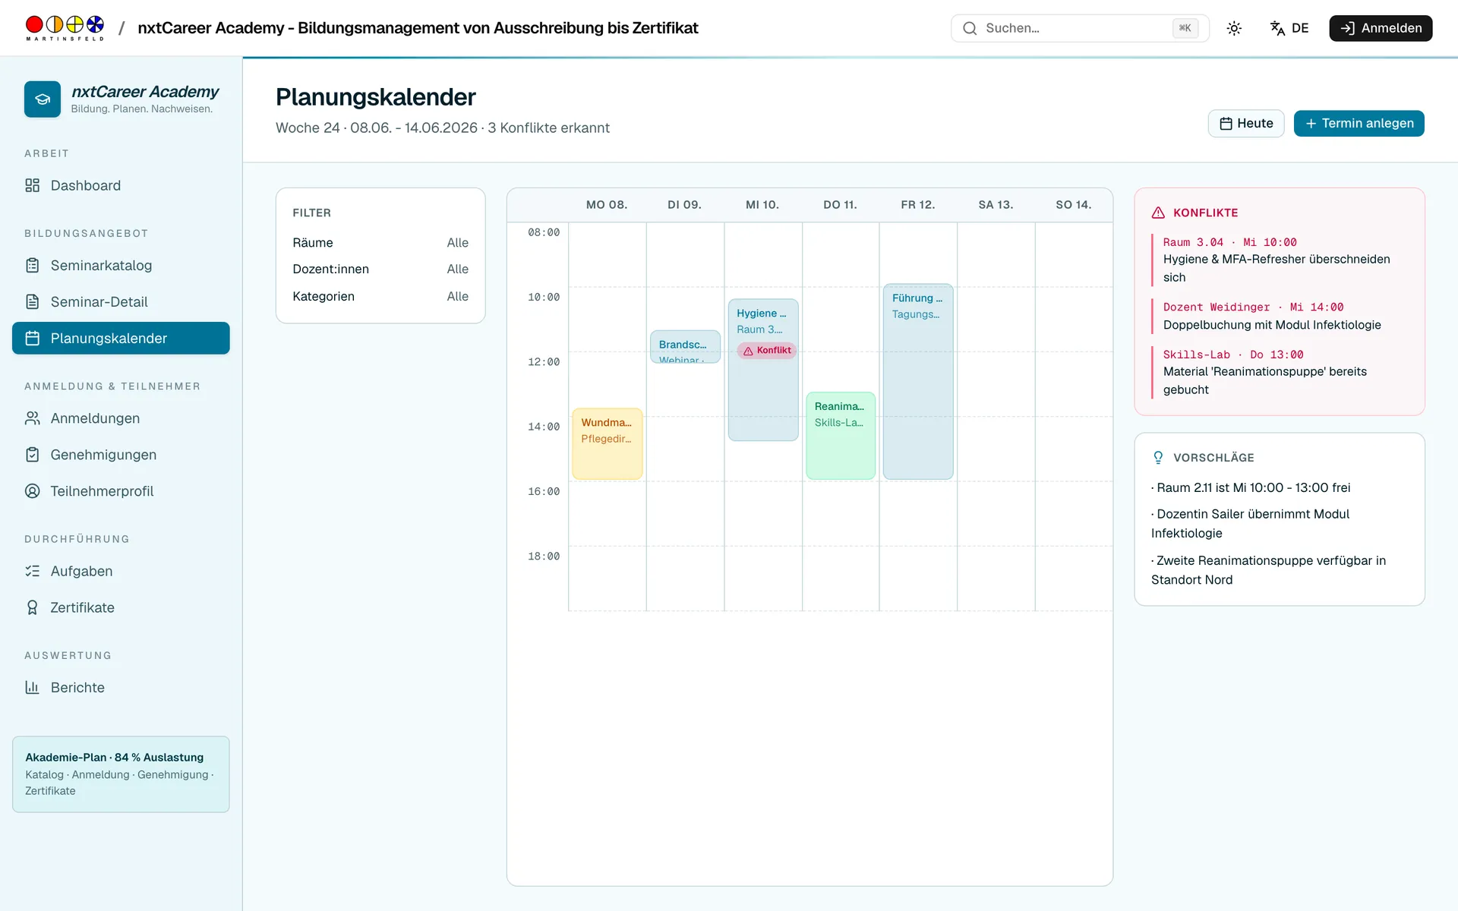The height and width of the screenshot is (911, 1458).
Task: Click the login arrow icon in Anmelden
Action: 1347,28
